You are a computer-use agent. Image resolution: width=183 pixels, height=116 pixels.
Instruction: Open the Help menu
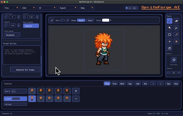87,8
